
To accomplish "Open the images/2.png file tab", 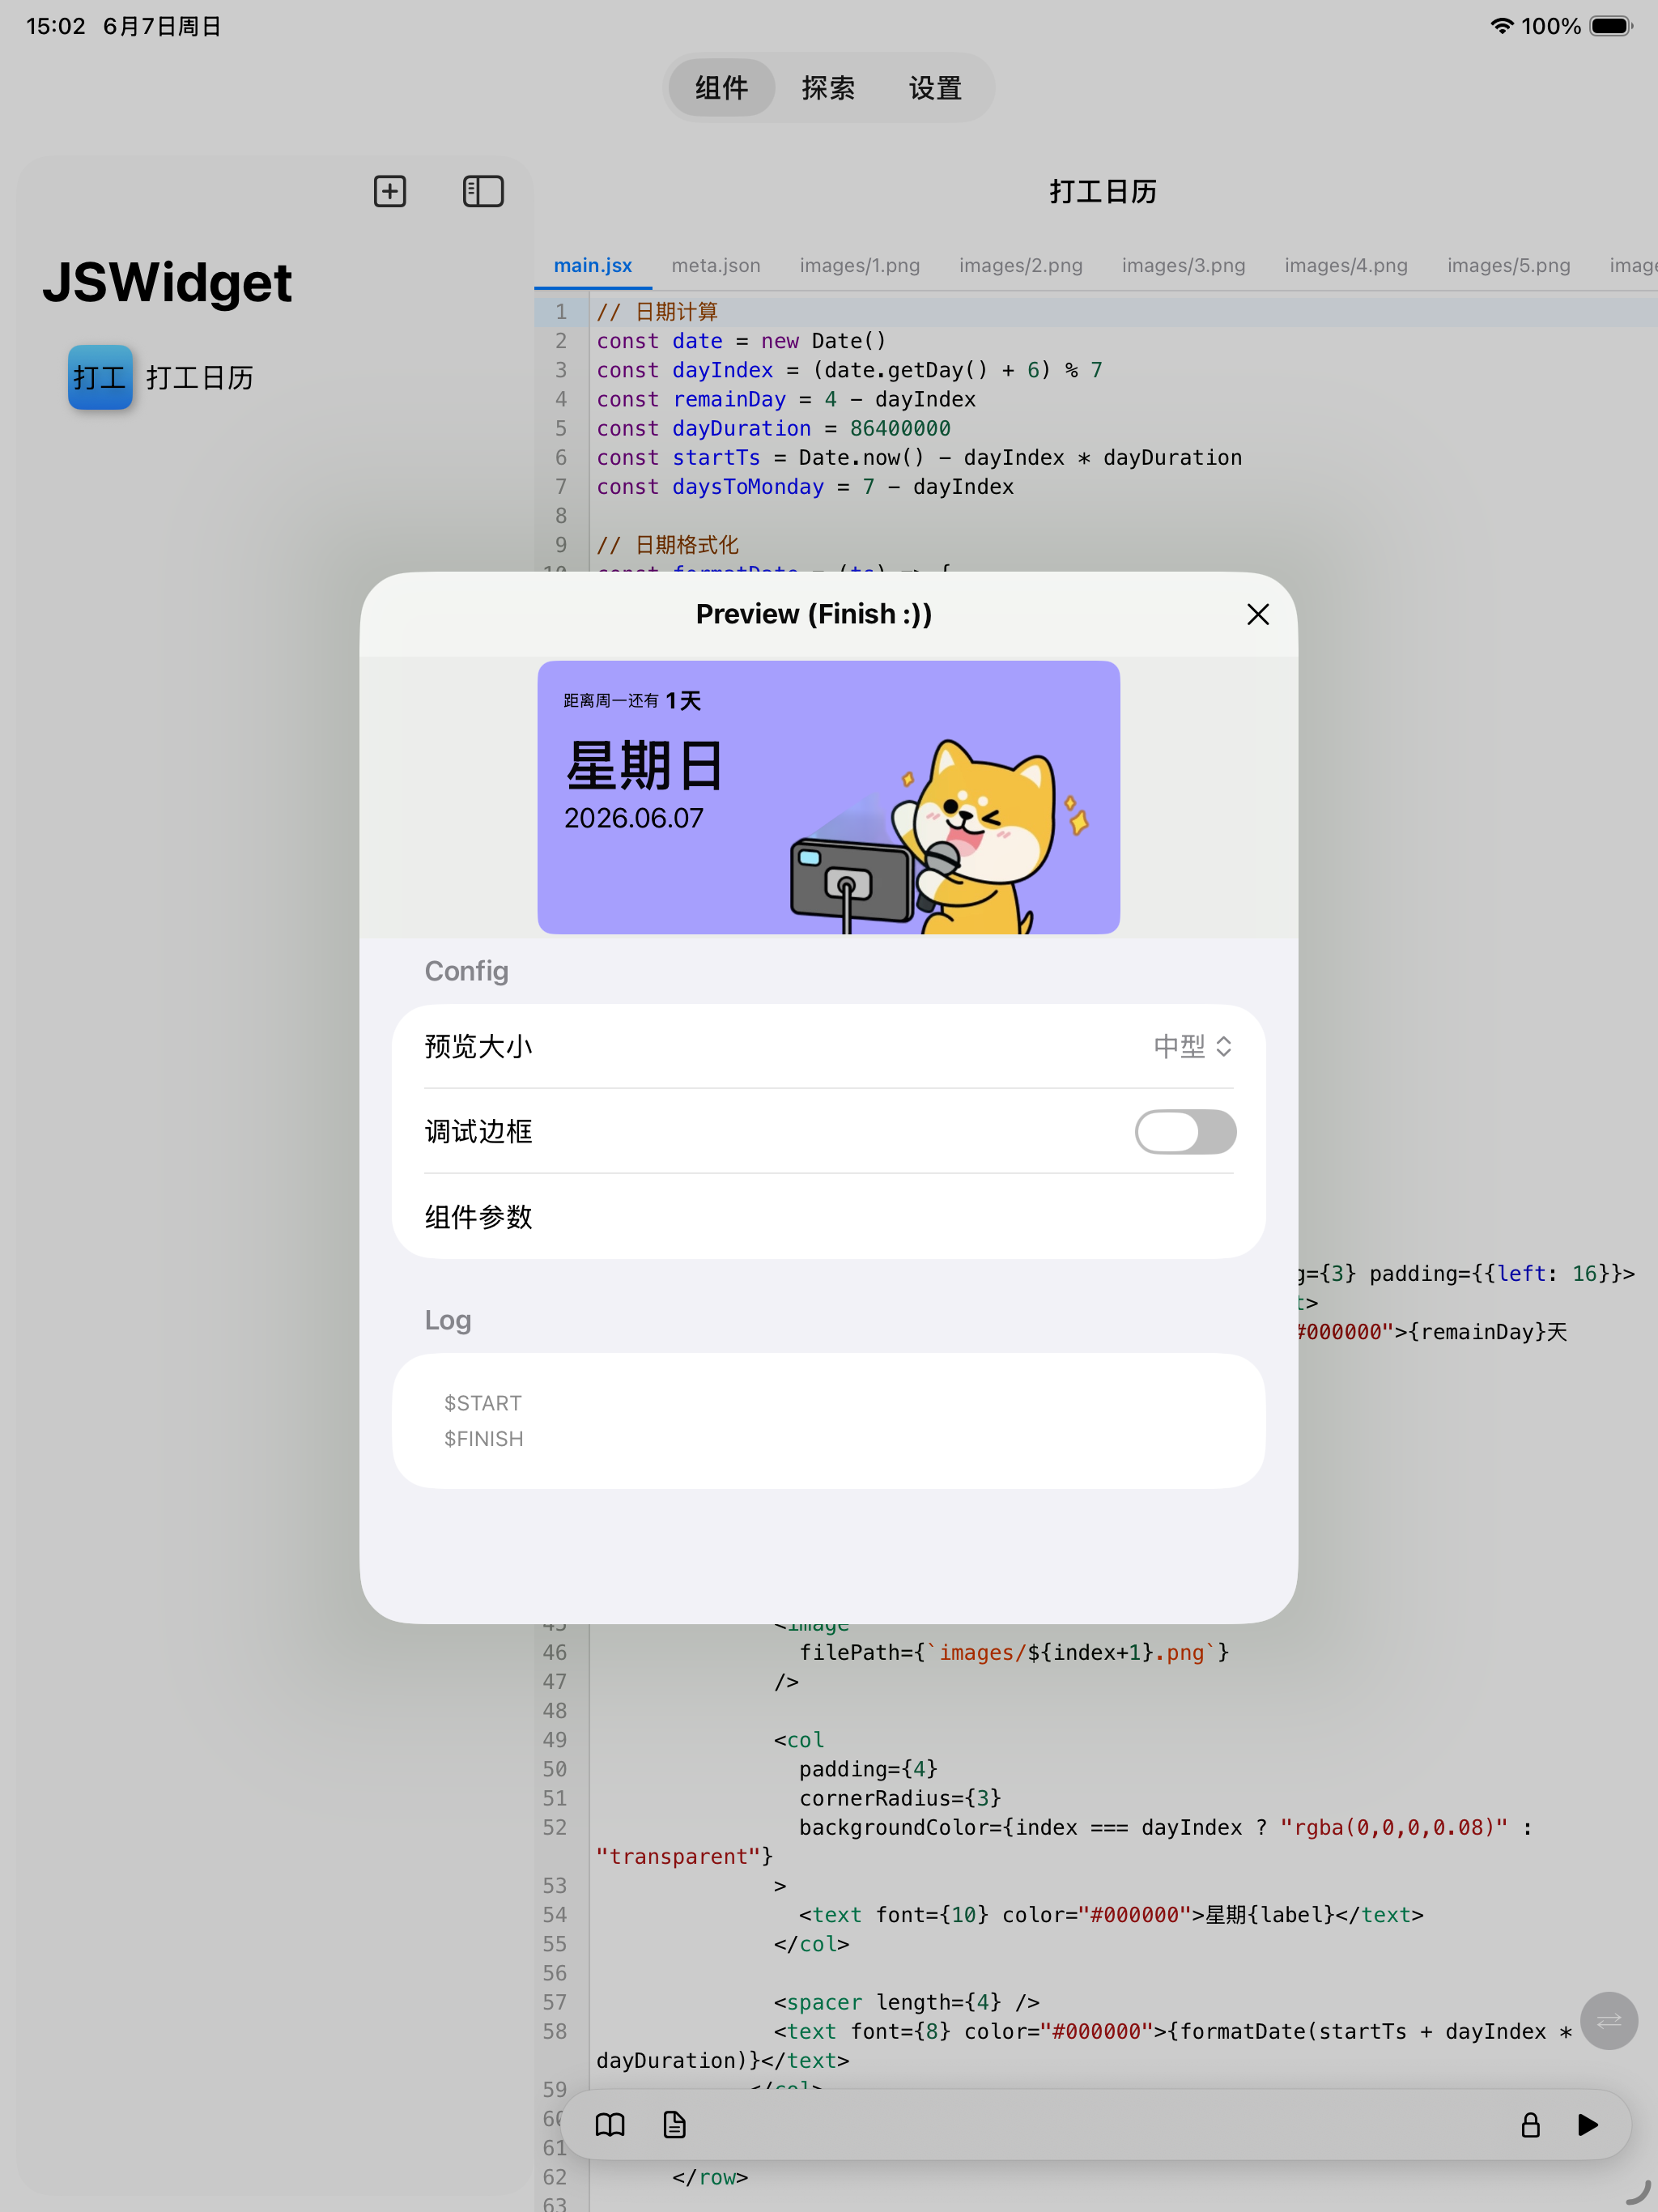I will pos(1021,265).
